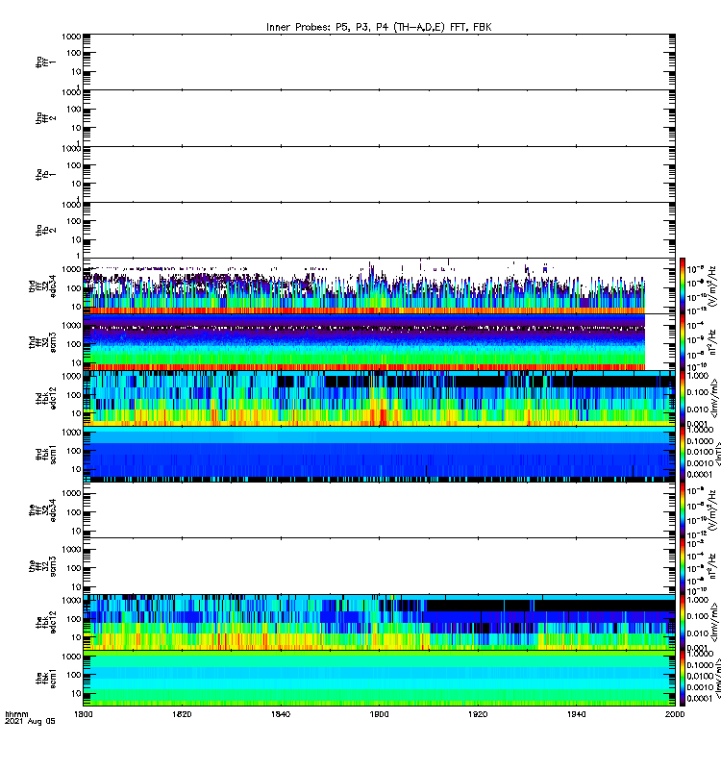The width and height of the screenshot is (721, 769).
Task: Select the 'tha fb 1' panel label
Action: 45,174
